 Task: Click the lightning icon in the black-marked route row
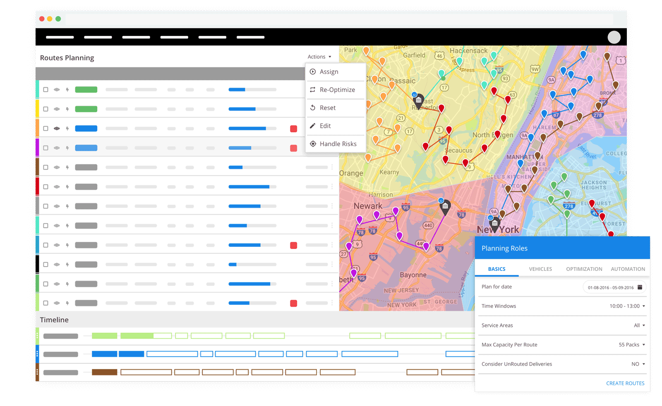[67, 265]
